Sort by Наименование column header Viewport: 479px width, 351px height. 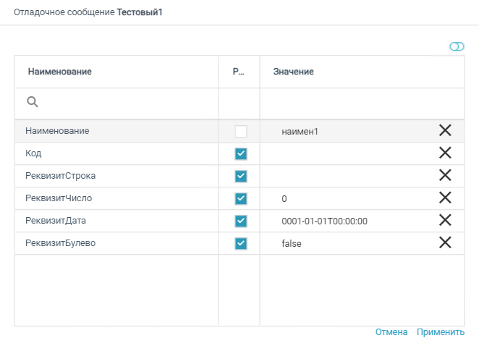point(60,72)
